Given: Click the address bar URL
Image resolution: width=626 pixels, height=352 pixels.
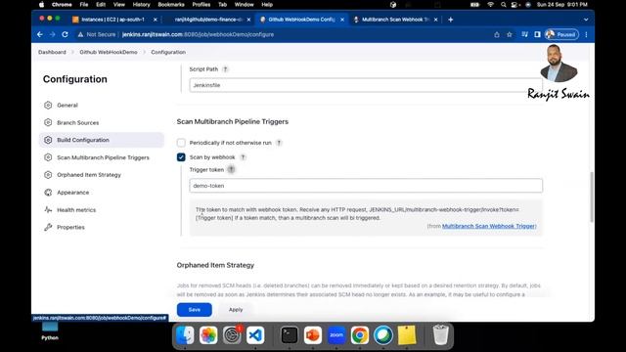Looking at the screenshot, I should pyautogui.click(x=198, y=35).
